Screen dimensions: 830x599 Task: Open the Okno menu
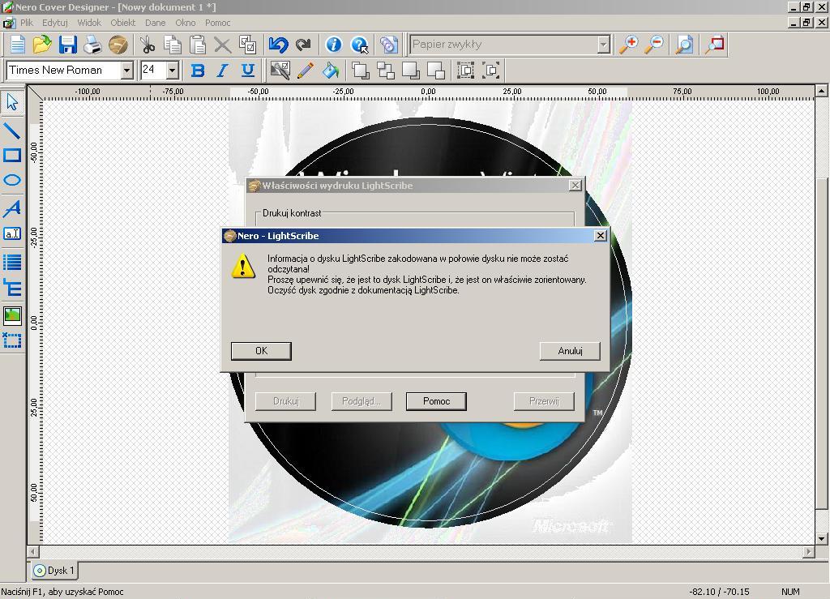[186, 23]
